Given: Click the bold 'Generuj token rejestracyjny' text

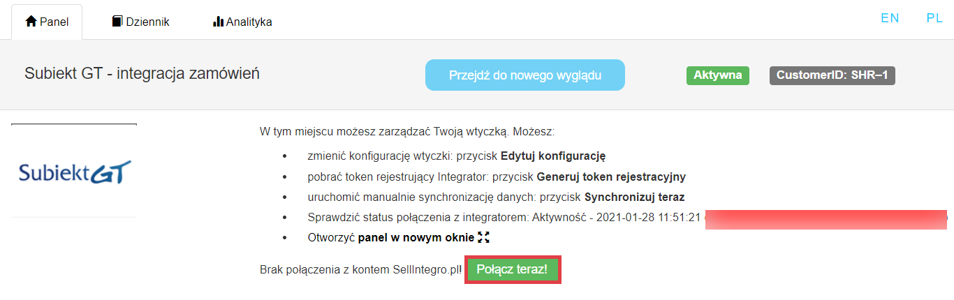Looking at the screenshot, I should coord(611,177).
